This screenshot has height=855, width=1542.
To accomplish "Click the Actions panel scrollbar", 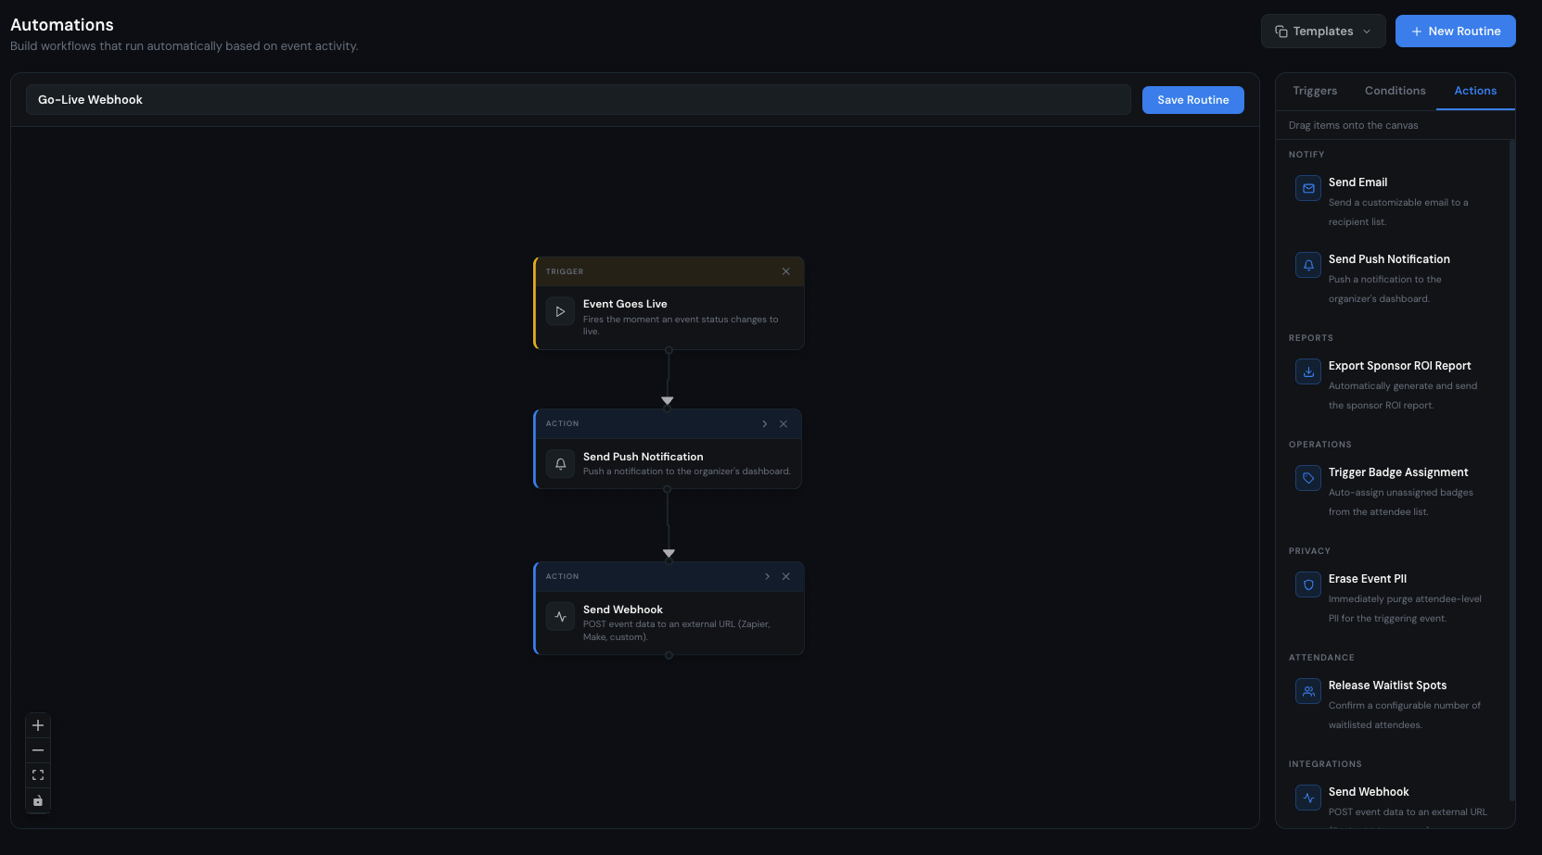I will [x=1511, y=470].
